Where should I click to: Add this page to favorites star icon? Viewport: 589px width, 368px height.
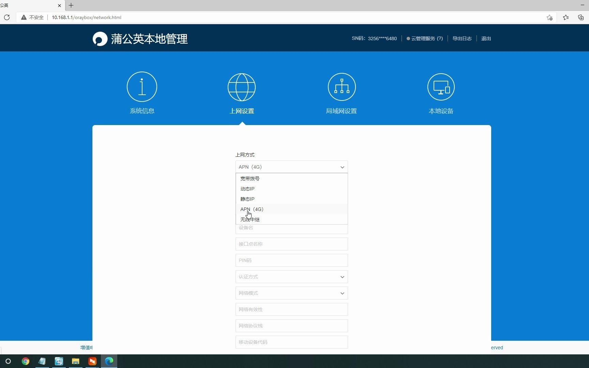click(549, 17)
